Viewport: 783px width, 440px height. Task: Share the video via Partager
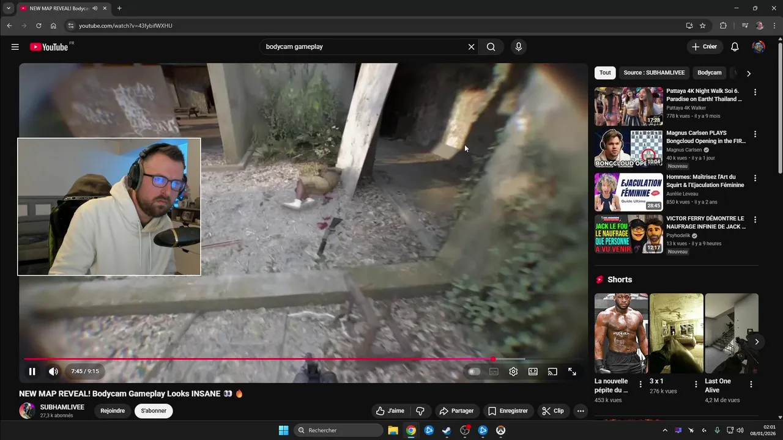(x=456, y=411)
